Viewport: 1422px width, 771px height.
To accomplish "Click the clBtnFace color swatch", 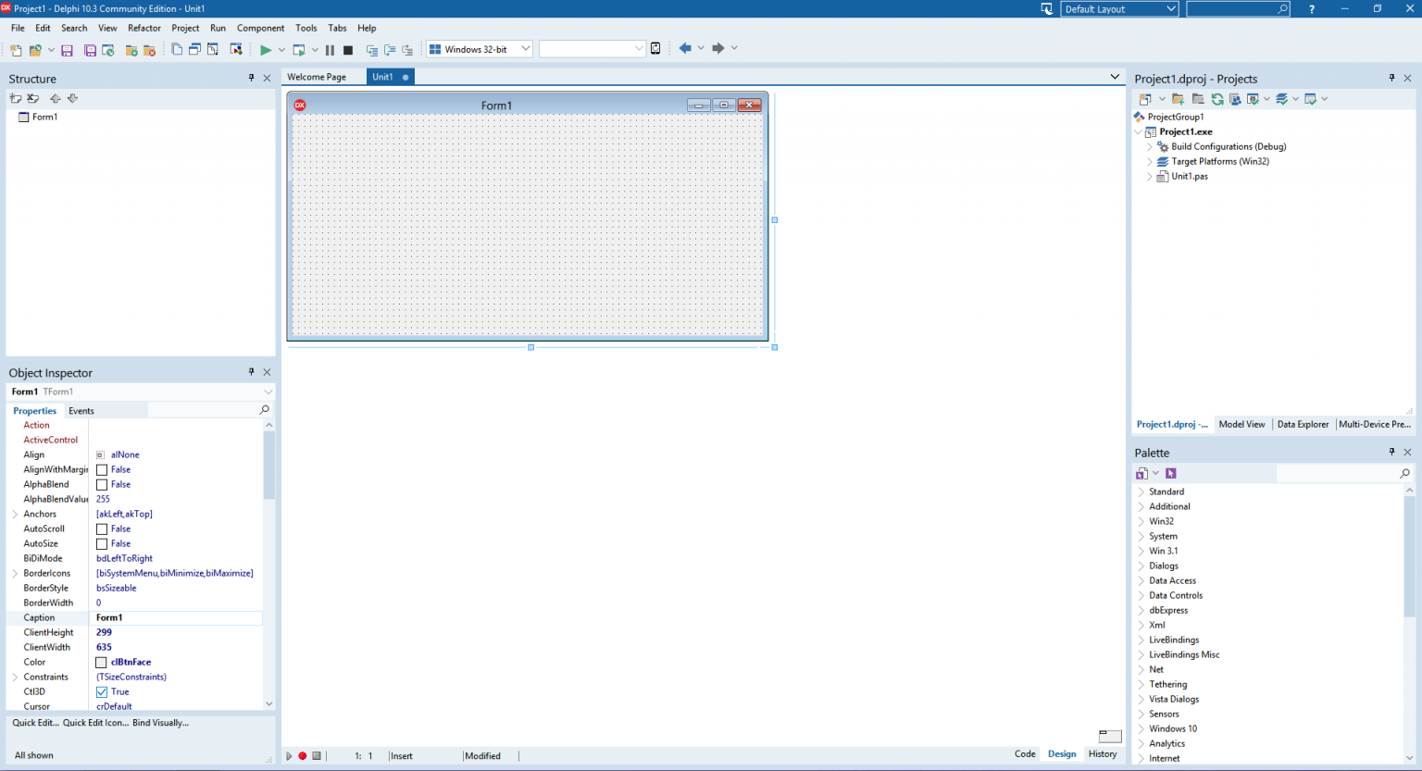I will point(102,663).
